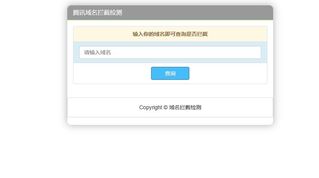Click the light blue strip right of input
319x178 pixels.
(264, 52)
